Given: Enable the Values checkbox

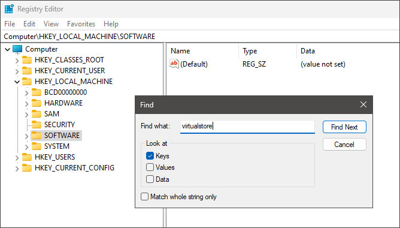Looking at the screenshot, I should point(150,167).
